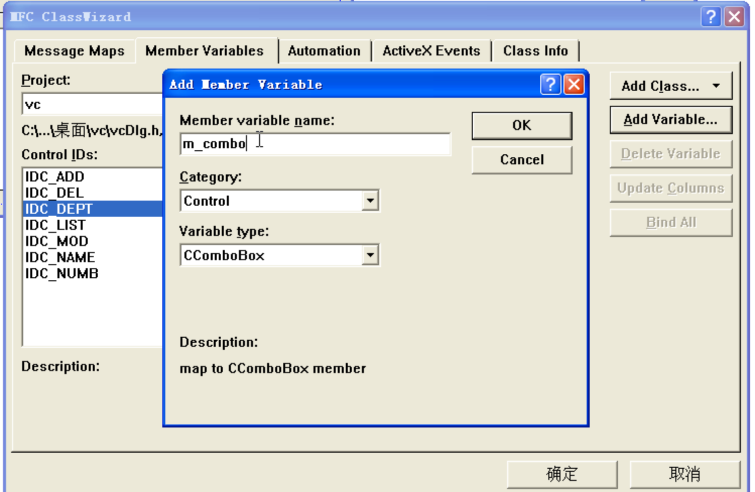The height and width of the screenshot is (492, 755).
Task: Switch to the Class Info tab
Action: [536, 50]
